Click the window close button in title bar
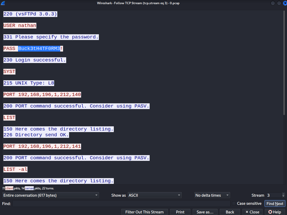Image resolution: width=287 pixels, height=215 pixels. pyautogui.click(x=285, y=3)
